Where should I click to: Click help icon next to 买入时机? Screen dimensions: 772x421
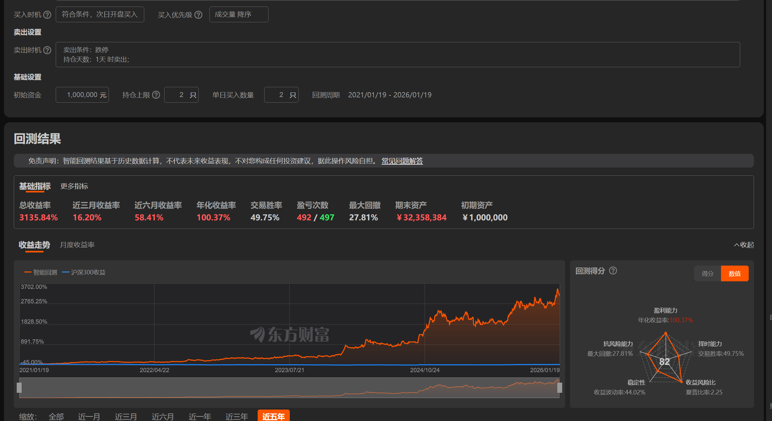click(x=47, y=15)
